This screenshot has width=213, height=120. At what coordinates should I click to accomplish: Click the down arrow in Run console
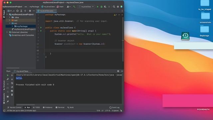(x=12, y=79)
